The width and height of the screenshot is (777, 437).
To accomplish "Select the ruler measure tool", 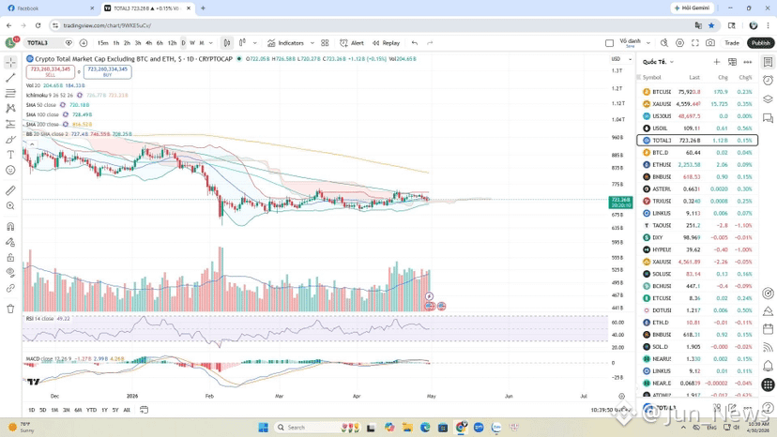I will point(10,190).
